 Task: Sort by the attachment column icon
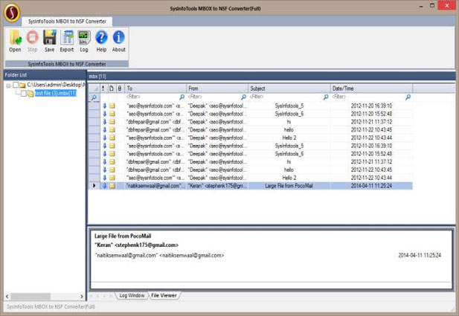pos(120,88)
